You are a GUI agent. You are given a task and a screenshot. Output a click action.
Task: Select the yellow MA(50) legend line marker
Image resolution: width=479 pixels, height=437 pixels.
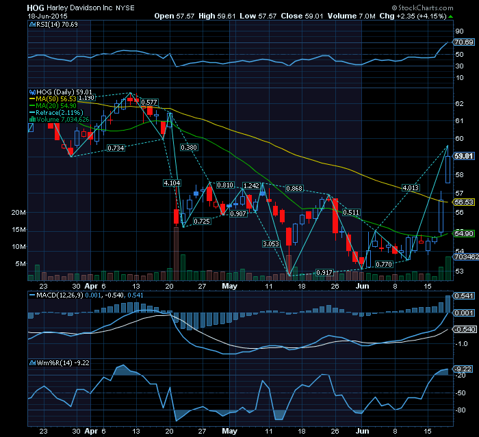point(32,99)
